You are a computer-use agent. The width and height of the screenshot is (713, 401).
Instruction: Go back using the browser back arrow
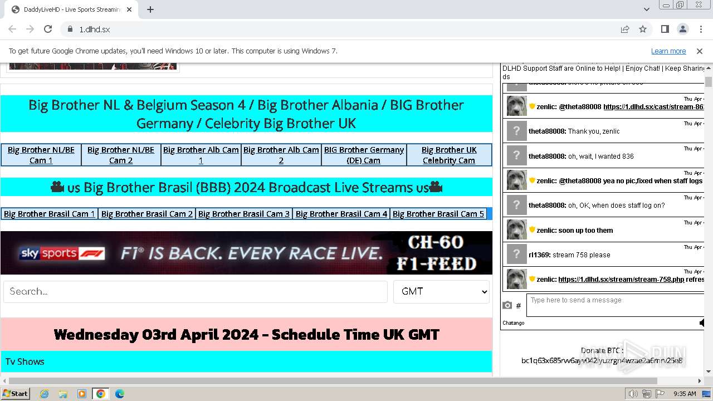click(12, 29)
